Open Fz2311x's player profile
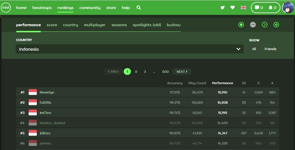Image resolution: width=295 pixels, height=150 pixels. pos(45,102)
